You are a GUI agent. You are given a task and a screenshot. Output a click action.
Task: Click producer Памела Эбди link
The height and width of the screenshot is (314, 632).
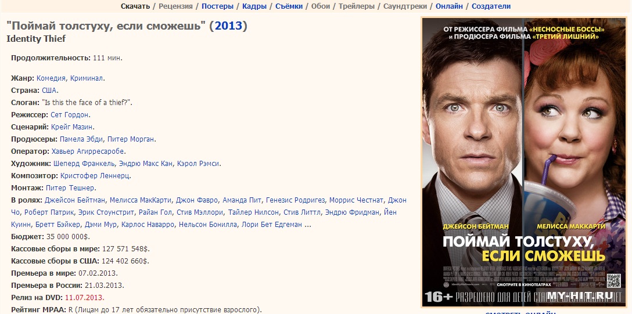tap(81, 139)
